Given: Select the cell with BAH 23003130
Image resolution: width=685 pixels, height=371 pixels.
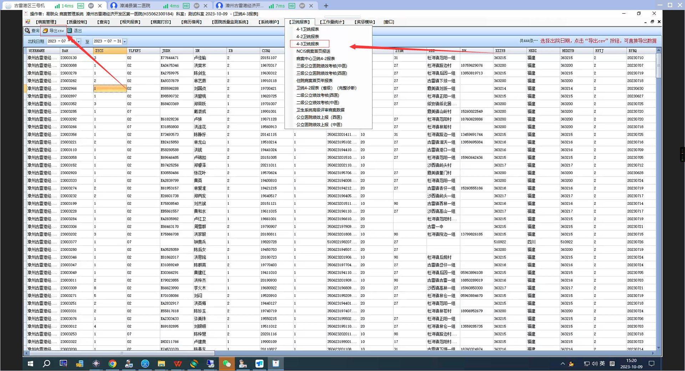Looking at the screenshot, I should (x=77, y=58).
